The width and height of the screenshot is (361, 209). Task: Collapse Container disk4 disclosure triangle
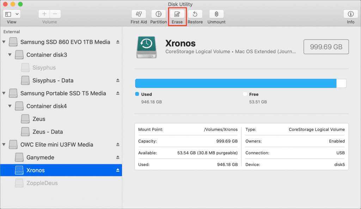pos(10,106)
